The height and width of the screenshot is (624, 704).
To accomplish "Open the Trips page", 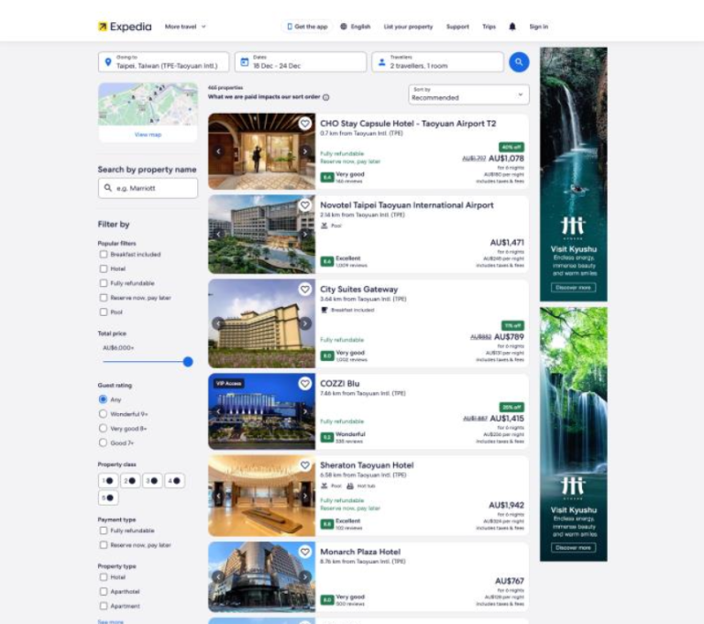I will tap(489, 27).
